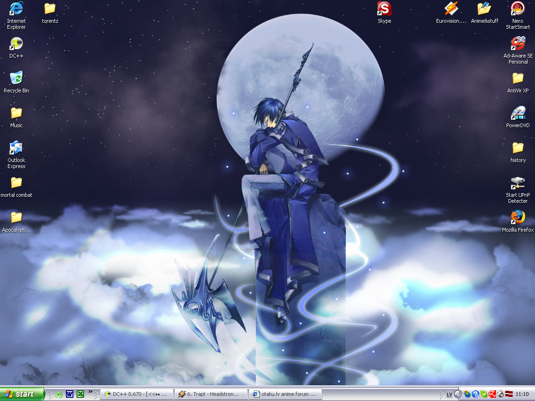
Task: Open the mortal combat folder
Action: pyautogui.click(x=16, y=187)
